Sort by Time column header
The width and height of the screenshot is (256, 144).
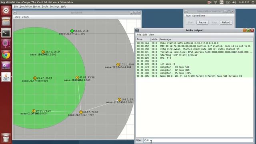tap(143, 39)
